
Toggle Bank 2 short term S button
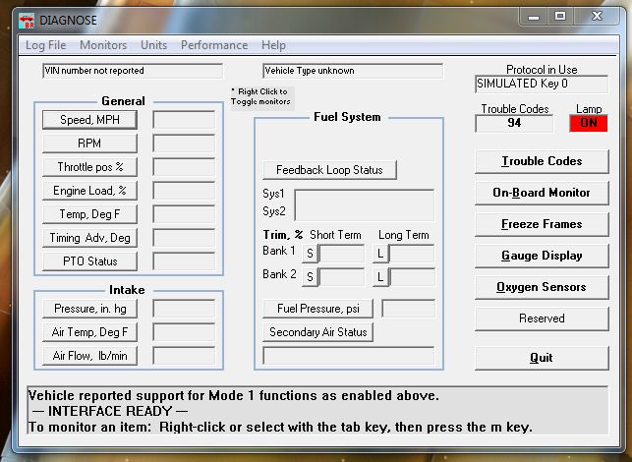tap(310, 277)
